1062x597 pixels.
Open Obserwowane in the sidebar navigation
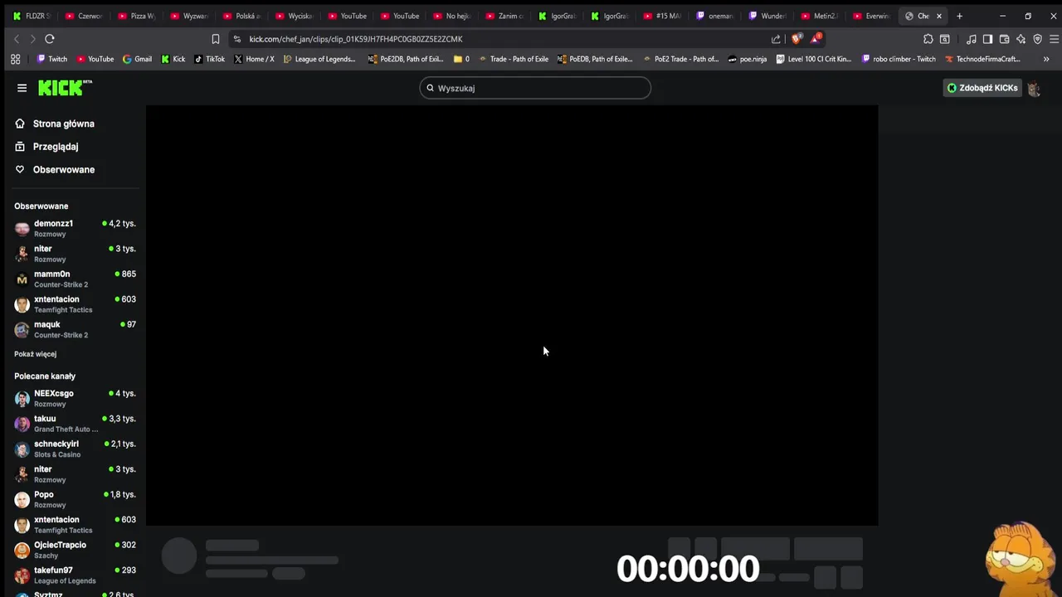[55, 169]
